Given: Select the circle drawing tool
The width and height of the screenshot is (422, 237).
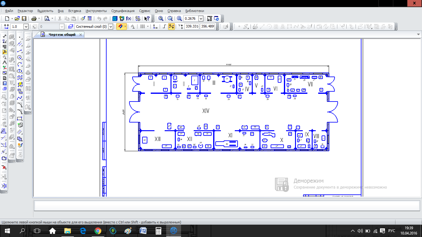Looking at the screenshot, I should 20,57.
